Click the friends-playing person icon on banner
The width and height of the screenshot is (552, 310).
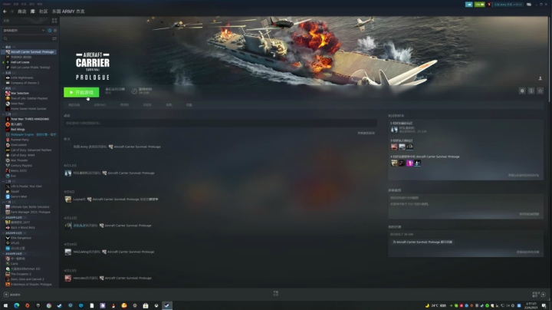540,78
